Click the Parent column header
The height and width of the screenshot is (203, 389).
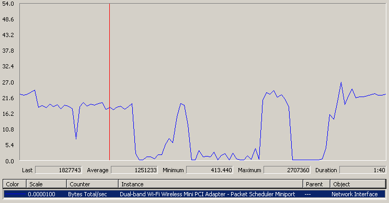pyautogui.click(x=316, y=184)
